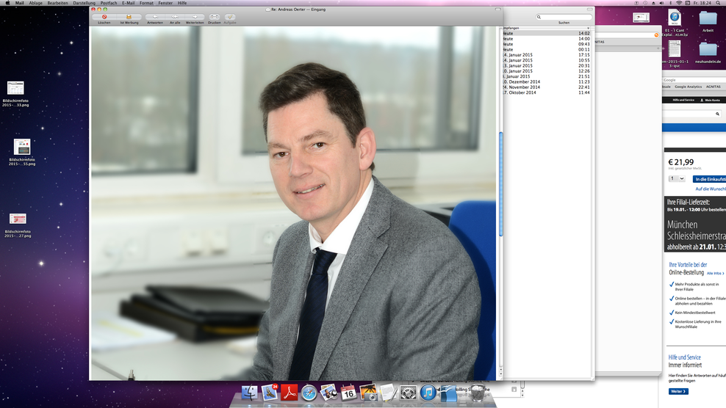Open the AGNITAS bookmark in browser
This screenshot has width=726, height=408.
(x=713, y=87)
